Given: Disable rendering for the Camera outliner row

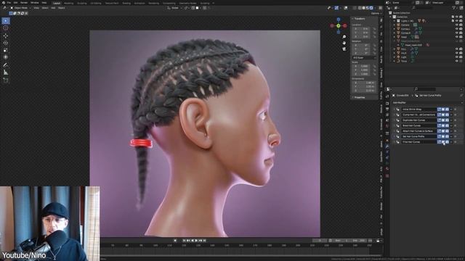Looking at the screenshot, I should click(461, 25).
